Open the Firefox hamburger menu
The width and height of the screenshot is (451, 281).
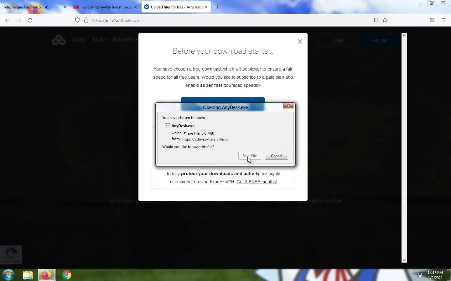(x=443, y=20)
